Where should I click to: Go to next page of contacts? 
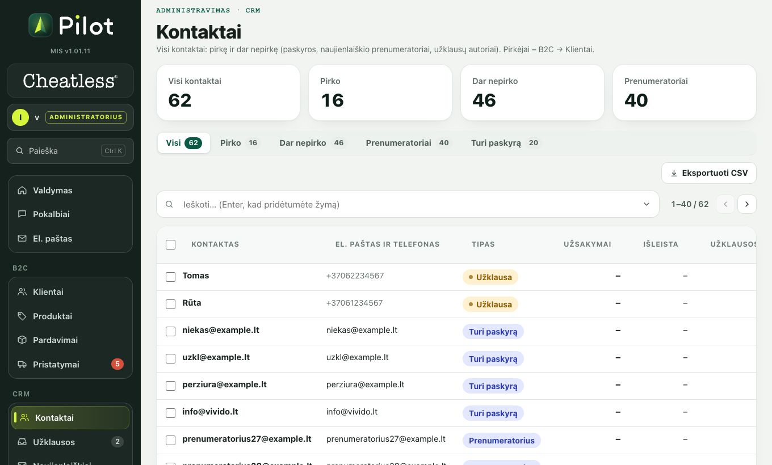(747, 204)
